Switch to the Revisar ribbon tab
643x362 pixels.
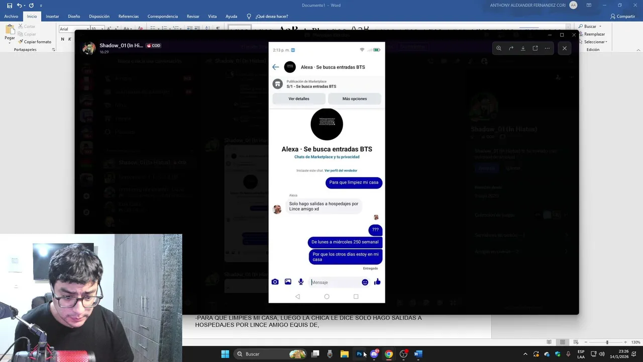193,16
